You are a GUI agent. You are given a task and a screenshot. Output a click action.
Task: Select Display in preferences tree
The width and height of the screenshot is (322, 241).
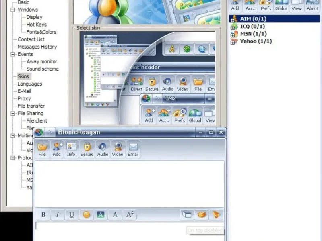point(34,17)
